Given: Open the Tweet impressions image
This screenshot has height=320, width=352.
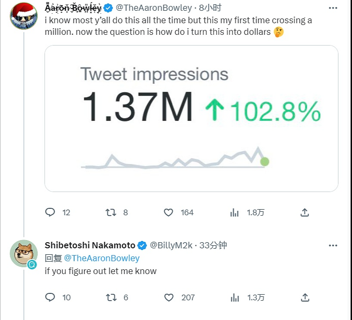Looking at the screenshot, I should point(191,119).
